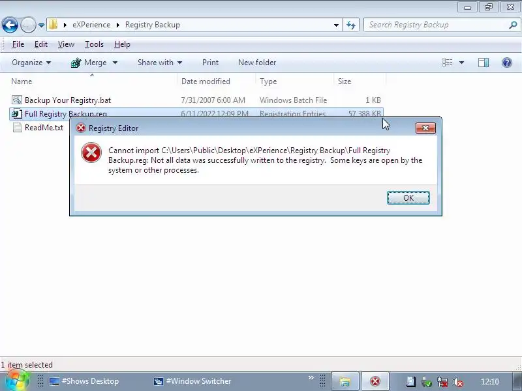Click 7/31/2007 6:00 AM date cell

(213, 100)
